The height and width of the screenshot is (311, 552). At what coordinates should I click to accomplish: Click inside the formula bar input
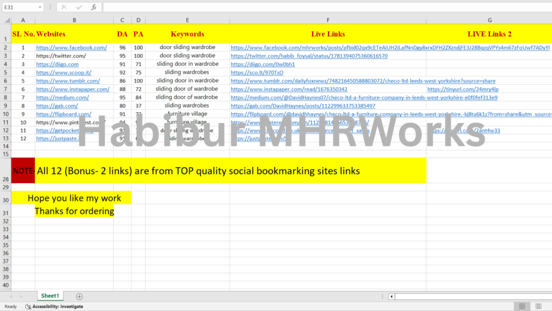(x=323, y=7)
